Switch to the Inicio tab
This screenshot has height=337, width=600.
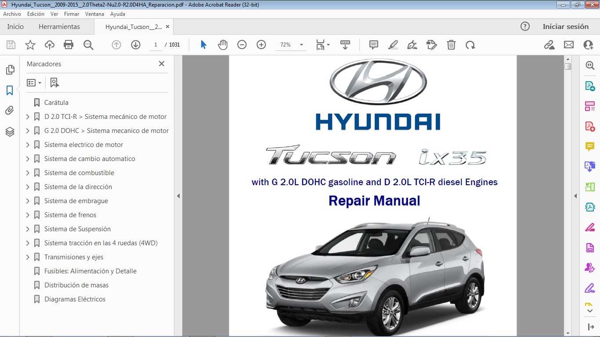click(15, 26)
